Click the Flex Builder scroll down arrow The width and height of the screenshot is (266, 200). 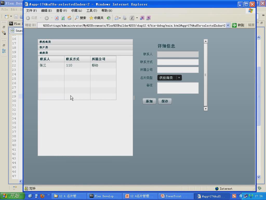pyautogui.click(x=258, y=177)
